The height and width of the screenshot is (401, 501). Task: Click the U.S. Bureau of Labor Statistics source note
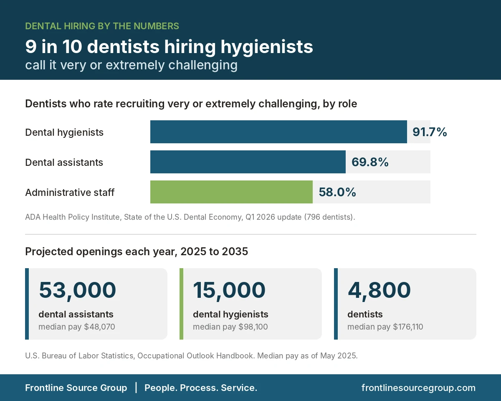(191, 356)
